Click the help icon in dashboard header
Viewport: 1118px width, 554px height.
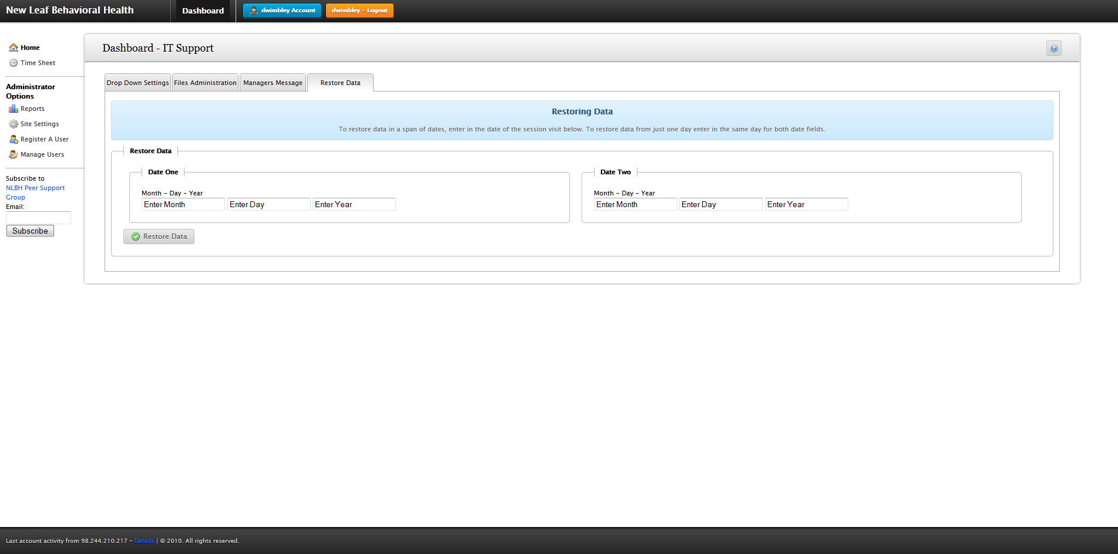[x=1053, y=48]
